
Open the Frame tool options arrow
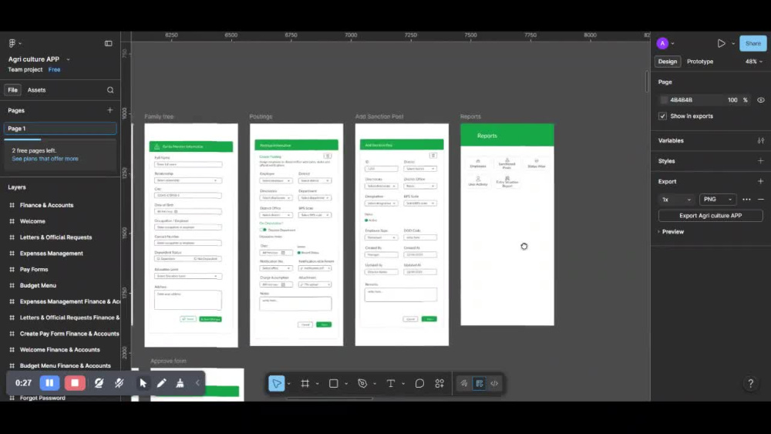tap(317, 383)
